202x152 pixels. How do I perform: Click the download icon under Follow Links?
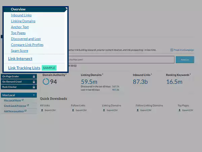[x=73, y=110]
